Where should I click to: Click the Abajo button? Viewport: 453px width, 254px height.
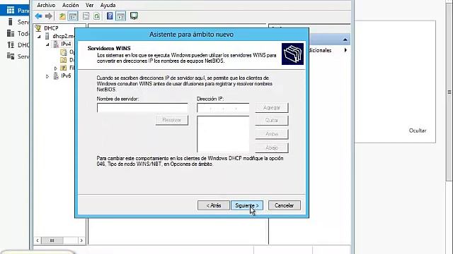(272, 147)
